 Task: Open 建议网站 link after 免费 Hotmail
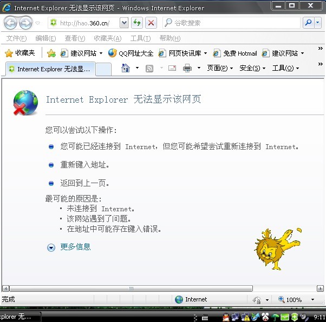pos(283,53)
